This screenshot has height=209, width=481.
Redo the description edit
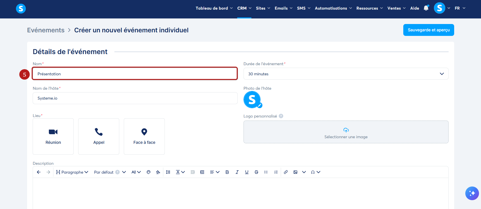click(48, 172)
